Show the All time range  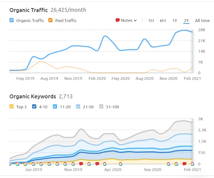coord(202,21)
